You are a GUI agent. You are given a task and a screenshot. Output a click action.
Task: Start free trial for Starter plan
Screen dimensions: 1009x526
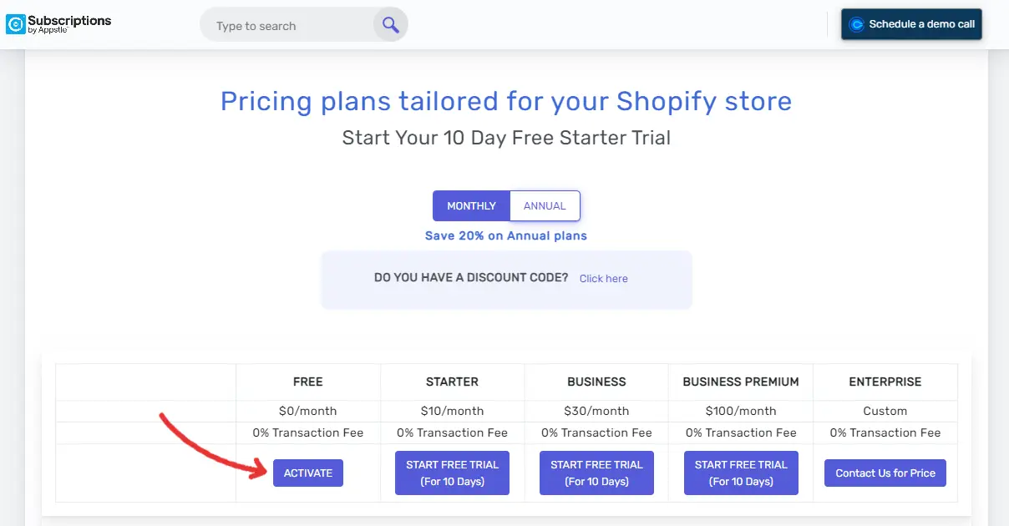click(452, 473)
